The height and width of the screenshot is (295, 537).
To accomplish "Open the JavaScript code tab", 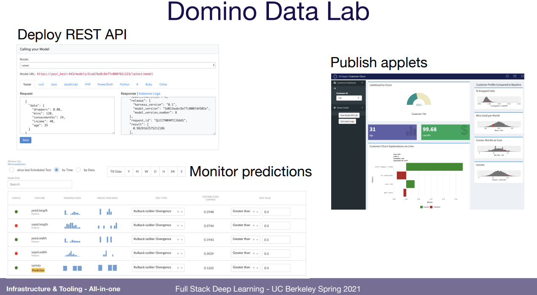I will (x=71, y=85).
